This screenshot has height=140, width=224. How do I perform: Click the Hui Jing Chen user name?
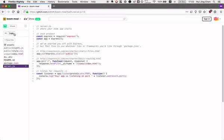tap(203, 2)
